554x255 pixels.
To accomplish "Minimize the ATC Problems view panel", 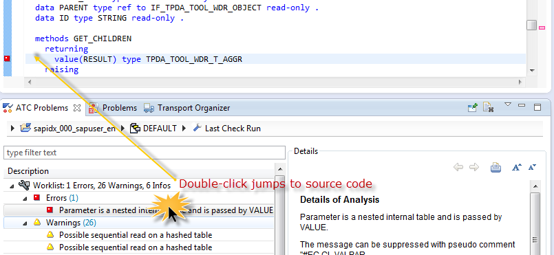I will [x=522, y=105].
